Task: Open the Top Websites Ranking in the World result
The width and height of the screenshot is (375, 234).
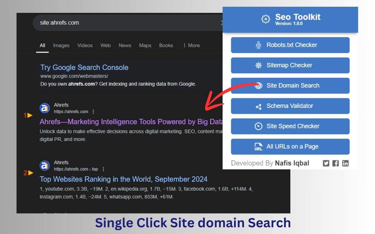Action: coord(123,179)
